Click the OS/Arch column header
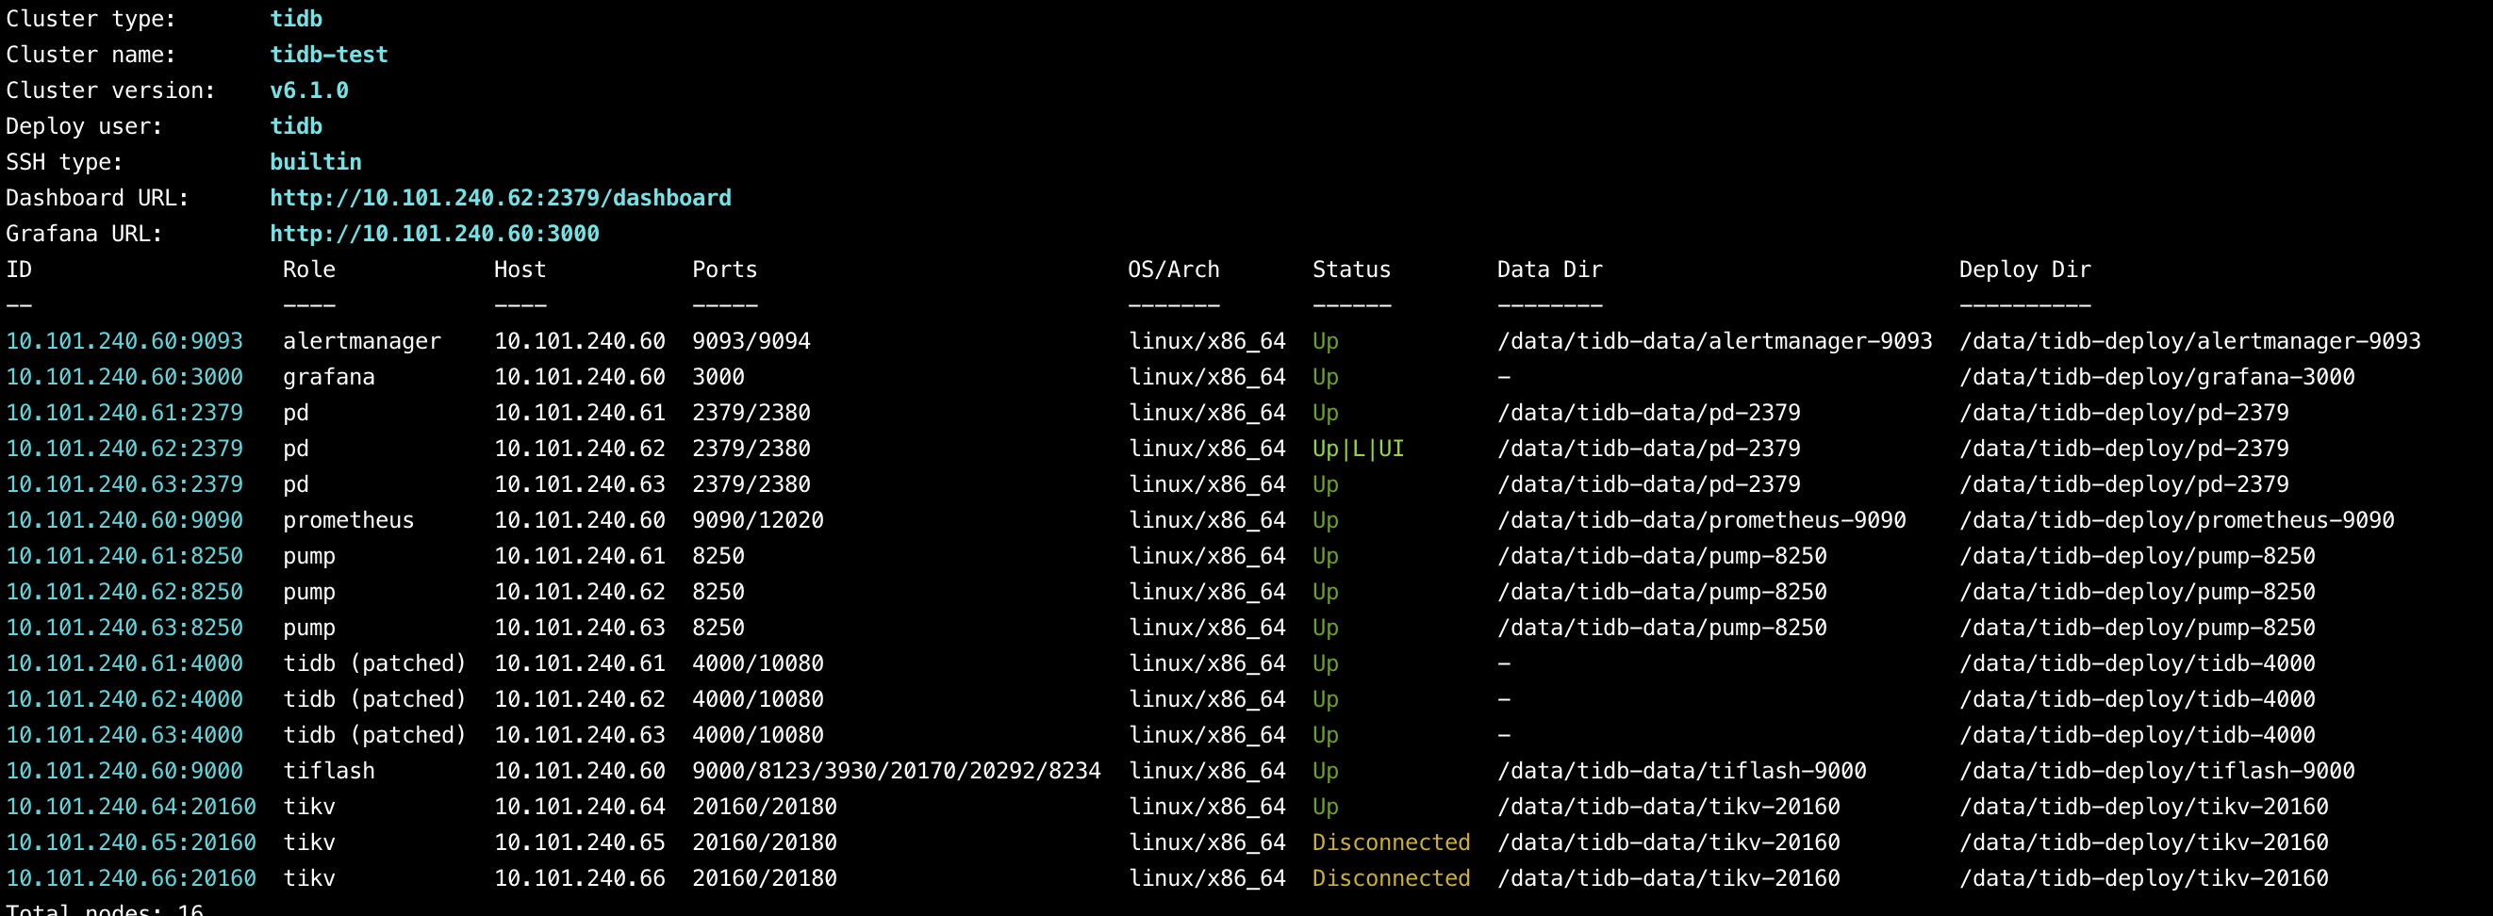 (x=1174, y=270)
